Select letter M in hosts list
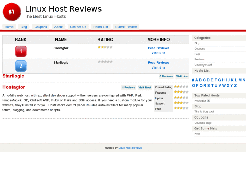The image size is (246, 184). [240, 80]
